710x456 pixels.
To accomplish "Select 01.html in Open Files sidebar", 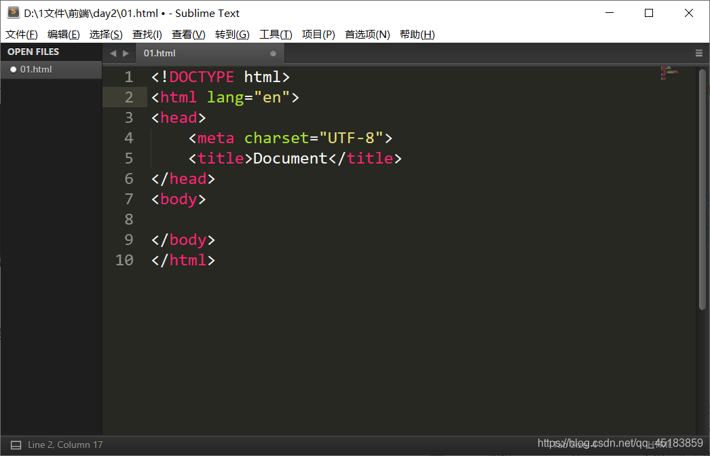I will tap(51, 70).
